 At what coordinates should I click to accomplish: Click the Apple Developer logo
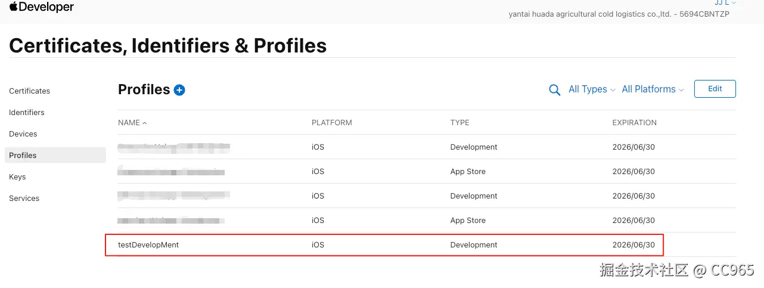tap(42, 7)
